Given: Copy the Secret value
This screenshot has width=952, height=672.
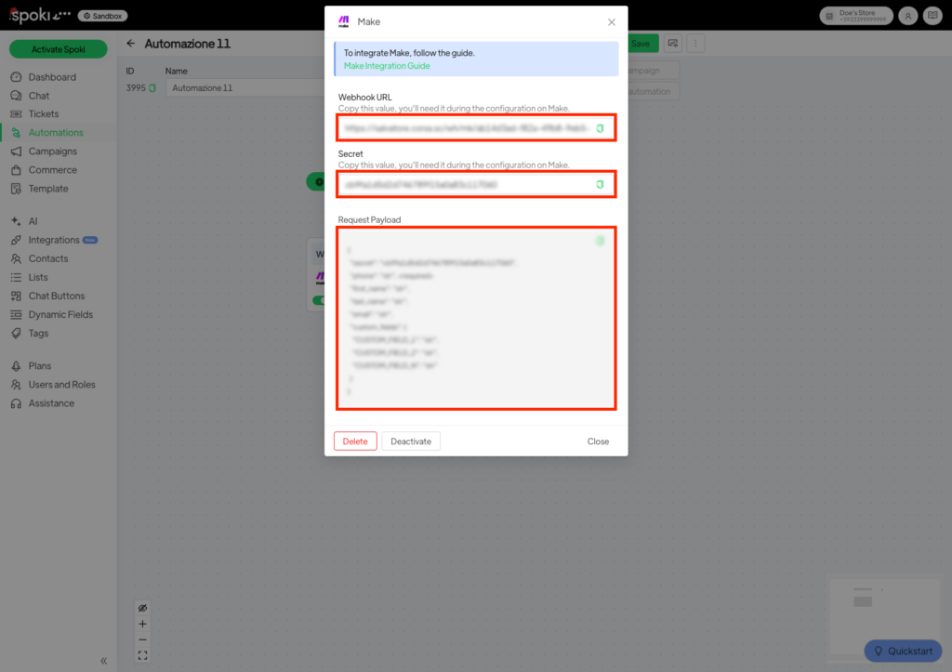Looking at the screenshot, I should pyautogui.click(x=600, y=185).
